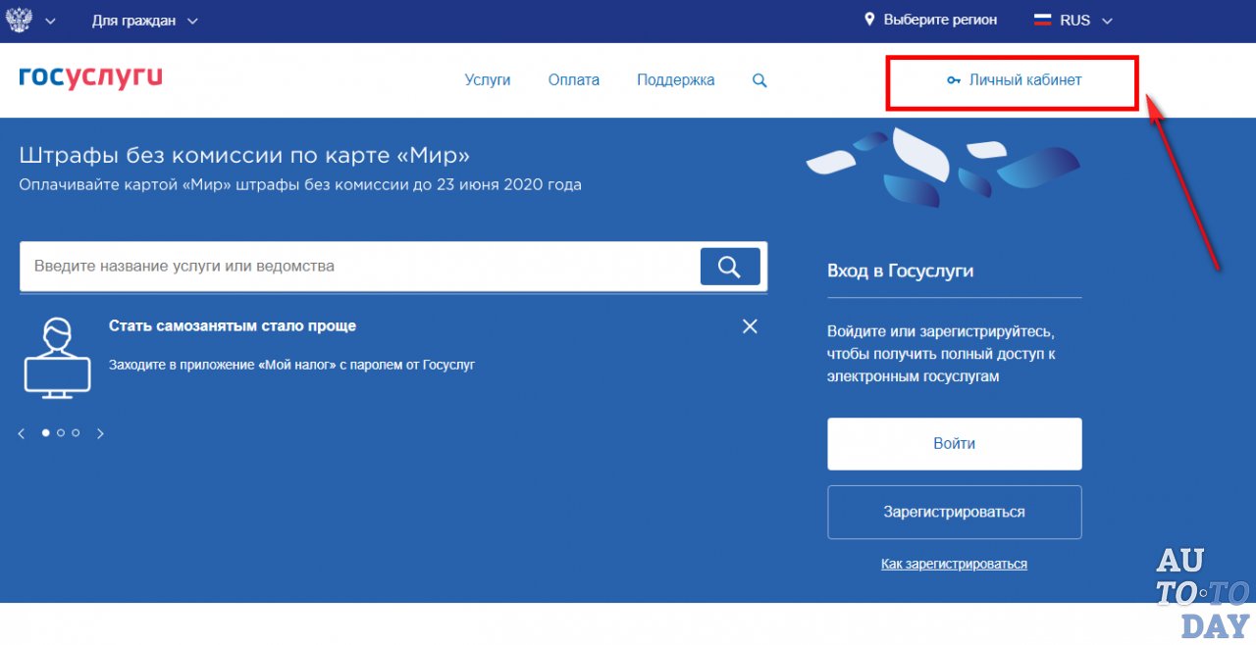
Task: Click the Russian coat of arms icon
Action: [x=20, y=20]
